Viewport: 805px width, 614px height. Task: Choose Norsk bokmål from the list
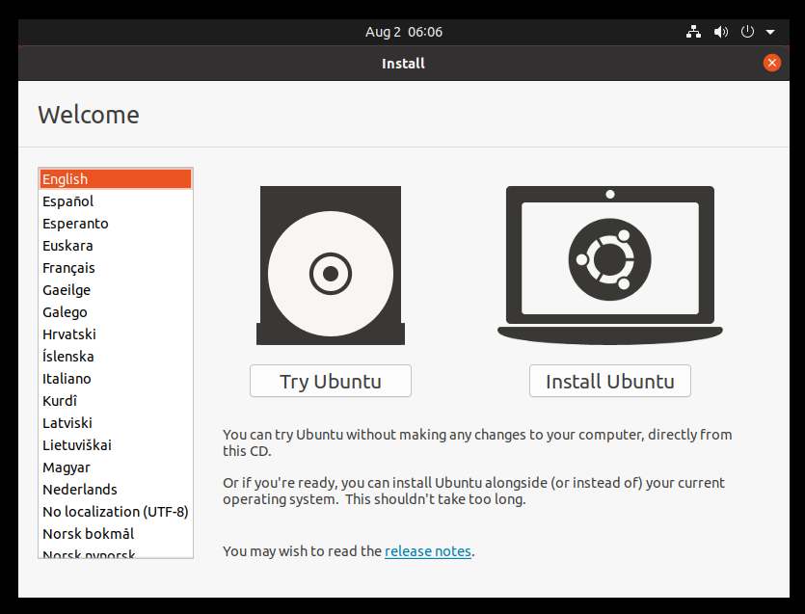click(116, 534)
